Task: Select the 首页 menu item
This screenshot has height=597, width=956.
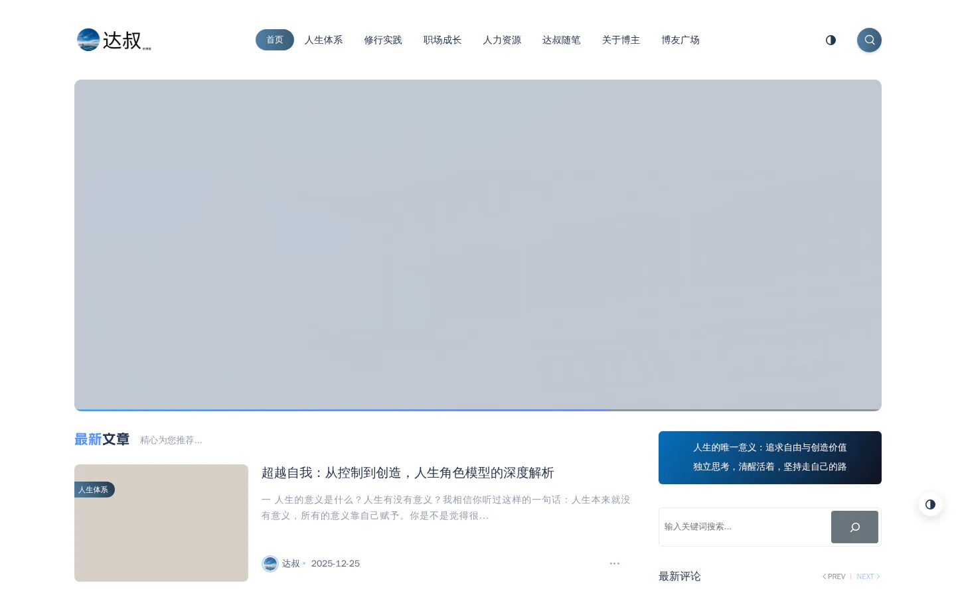Action: point(275,40)
